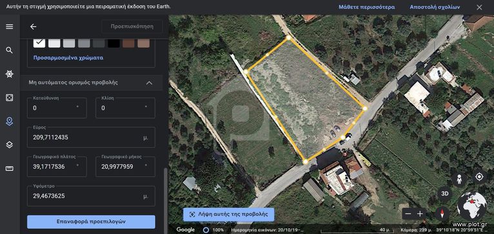Select the black color swatch
The height and width of the screenshot is (234, 494).
[114, 43]
